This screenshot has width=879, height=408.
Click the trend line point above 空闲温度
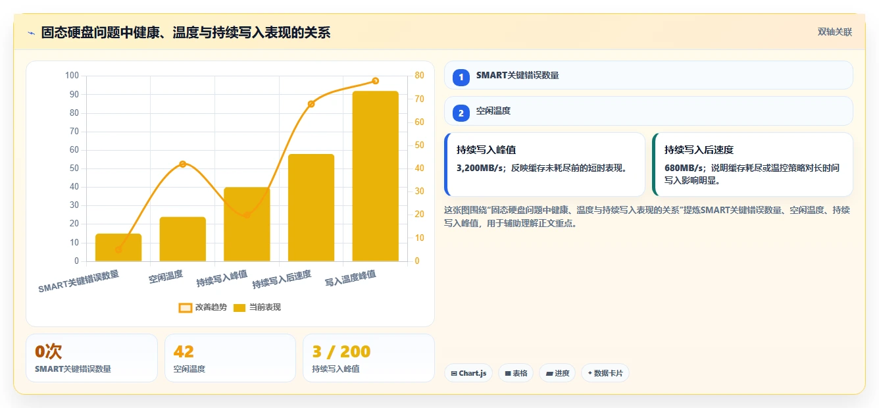(183, 164)
